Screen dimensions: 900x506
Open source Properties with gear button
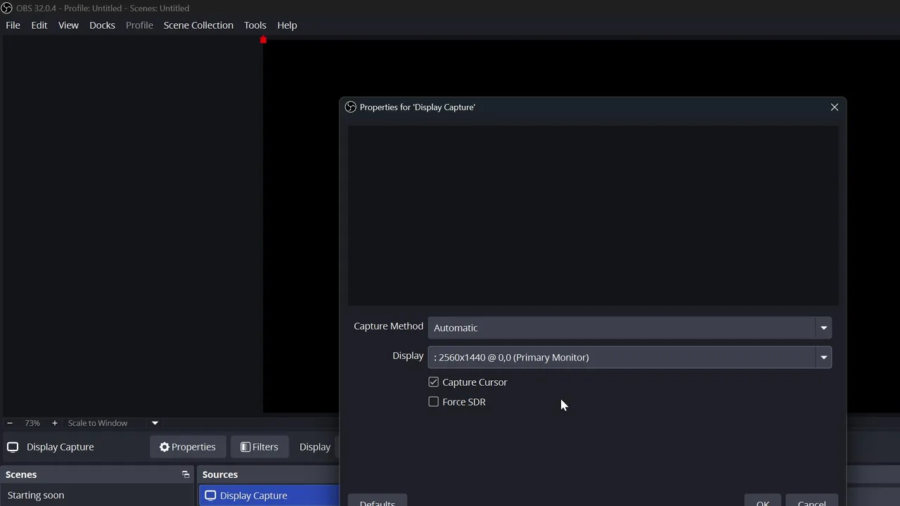click(187, 447)
